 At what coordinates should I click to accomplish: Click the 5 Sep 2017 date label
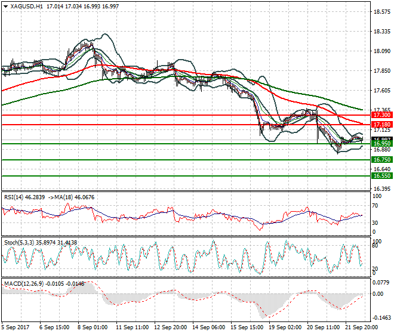tap(16, 327)
